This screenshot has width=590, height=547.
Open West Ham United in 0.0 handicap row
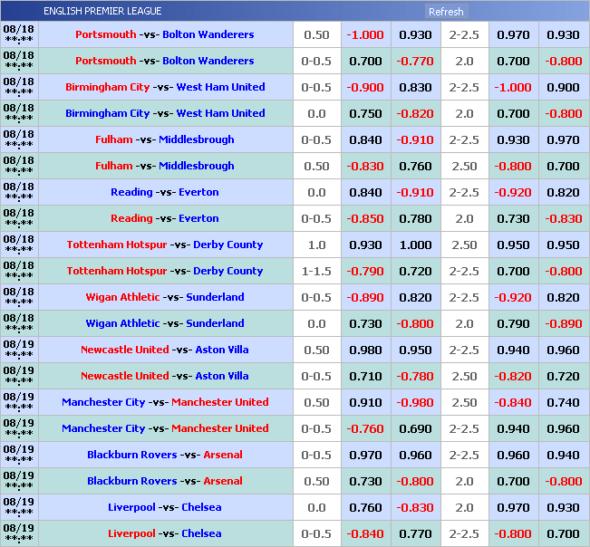220,113
